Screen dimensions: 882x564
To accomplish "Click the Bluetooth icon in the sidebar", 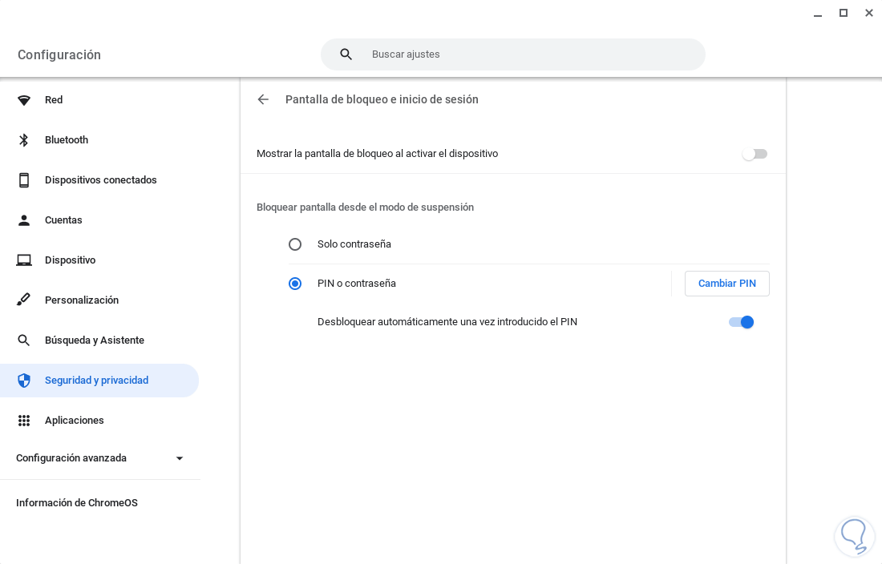I will tap(24, 140).
